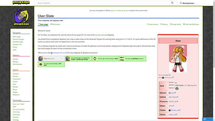Image resolution: width=215 pixels, height=121 pixels.
Task: Open Weapons under Explore
Action: (x=16, y=95)
